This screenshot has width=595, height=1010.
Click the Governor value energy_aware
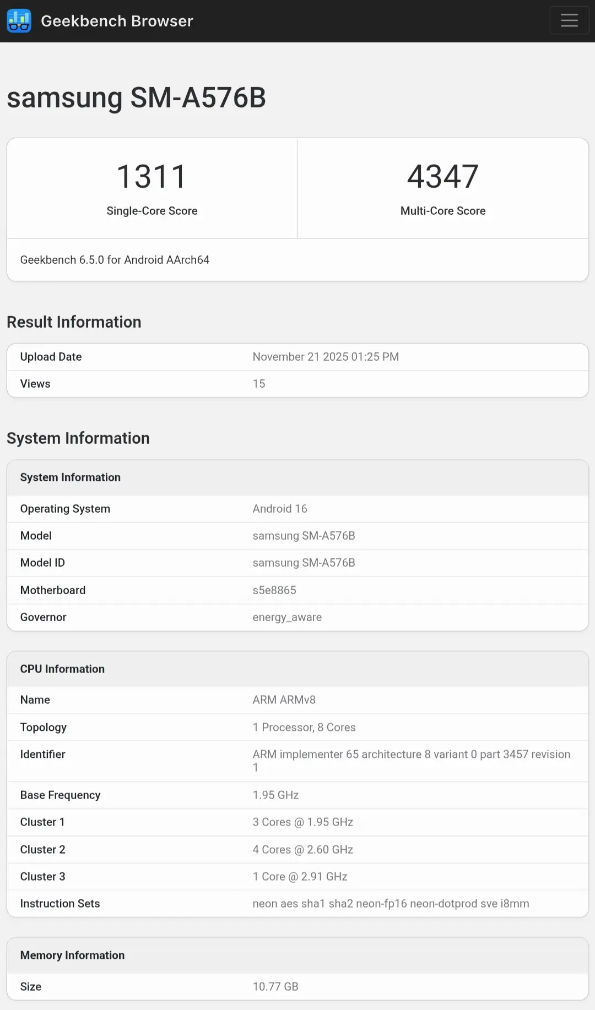click(x=287, y=617)
